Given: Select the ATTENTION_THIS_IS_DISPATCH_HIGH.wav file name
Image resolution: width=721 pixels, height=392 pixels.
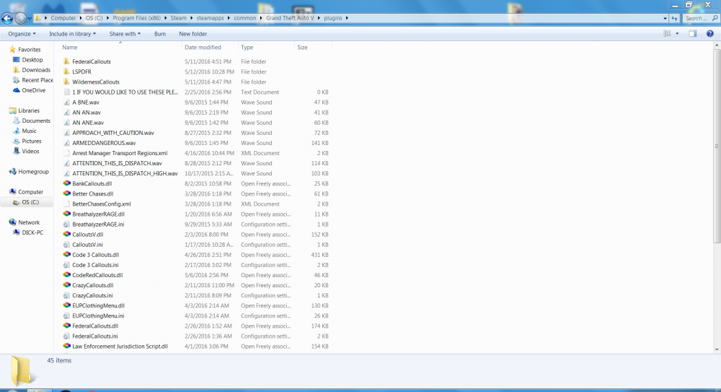Looking at the screenshot, I should click(x=125, y=174).
